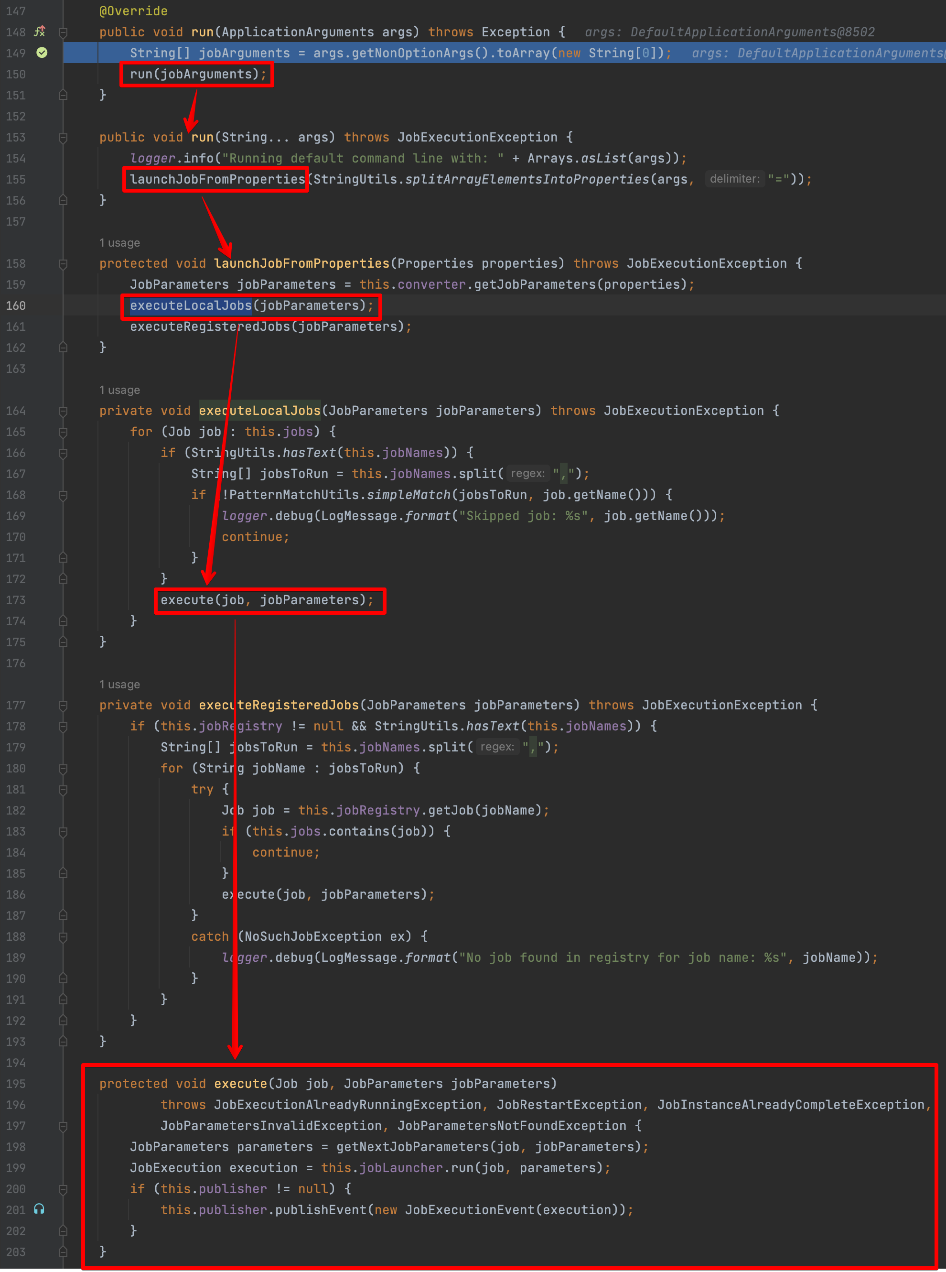Open '1 usage' hint above executeRegisteredJobs
The height and width of the screenshot is (1272, 946).
pos(119,685)
